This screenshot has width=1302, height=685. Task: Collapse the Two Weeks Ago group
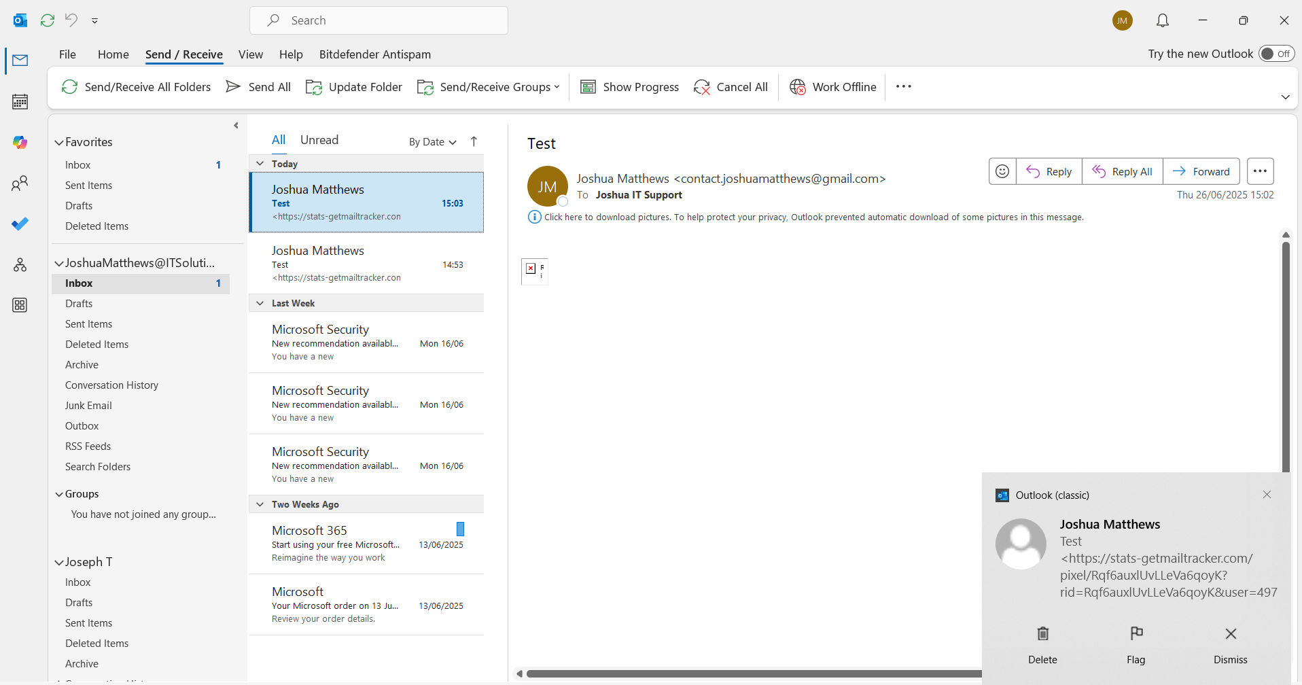point(260,504)
